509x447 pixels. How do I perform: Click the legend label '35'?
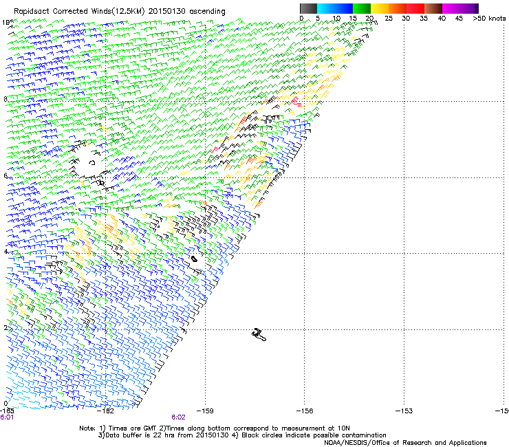pos(424,19)
